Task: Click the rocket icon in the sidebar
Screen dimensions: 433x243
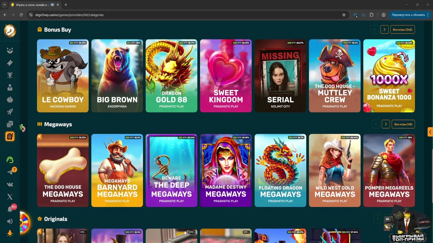Action: click(10, 112)
